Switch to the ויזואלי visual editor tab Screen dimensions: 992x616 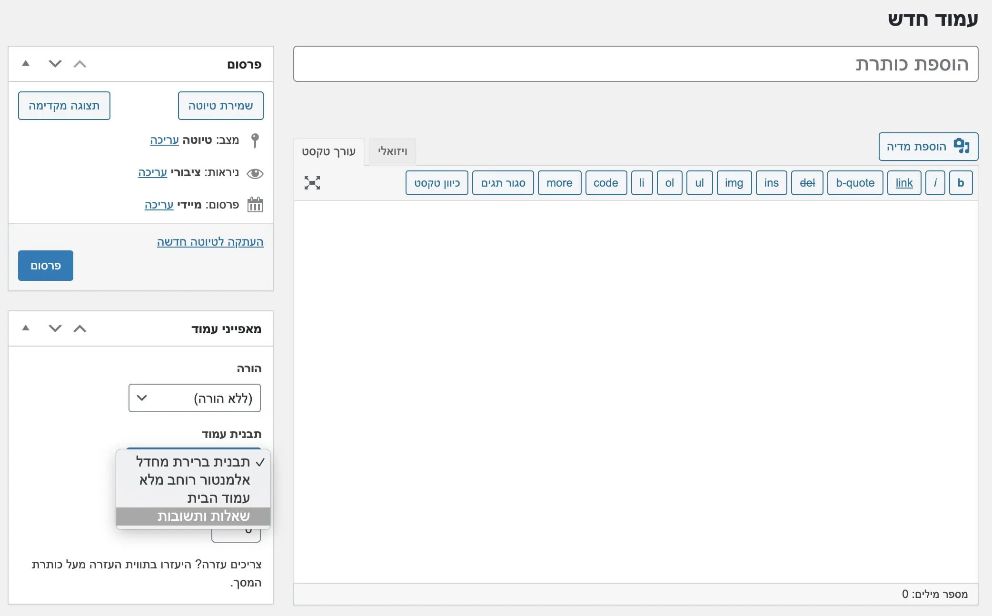click(x=393, y=151)
